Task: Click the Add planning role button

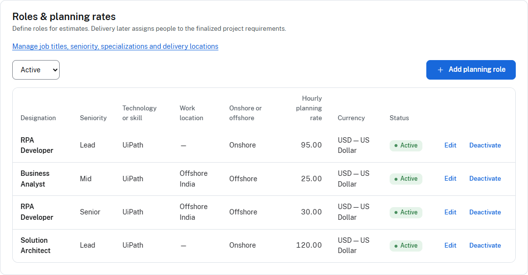Action: tap(471, 70)
